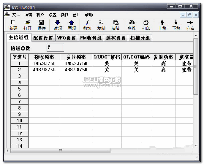Switch to the 扫描分组 tab
Screen dimensions: 204x165
pyautogui.click(x=140, y=38)
